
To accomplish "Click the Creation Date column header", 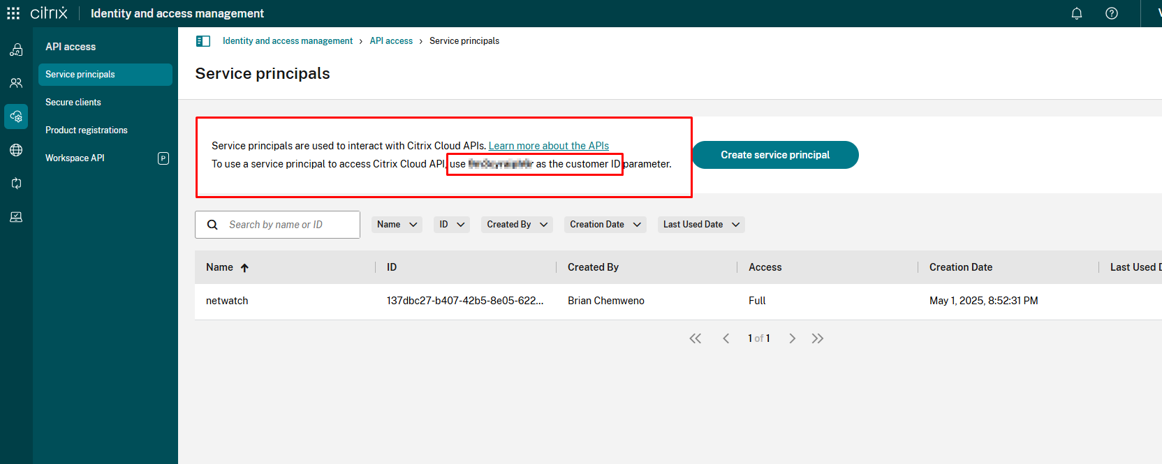I will tap(961, 267).
